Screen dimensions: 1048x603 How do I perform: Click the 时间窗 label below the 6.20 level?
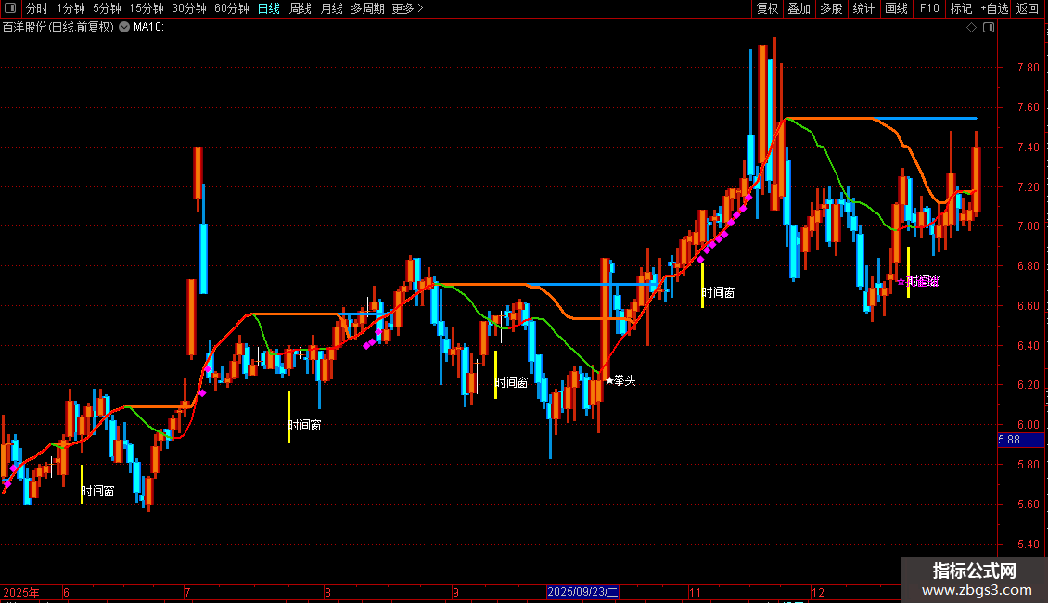[305, 425]
